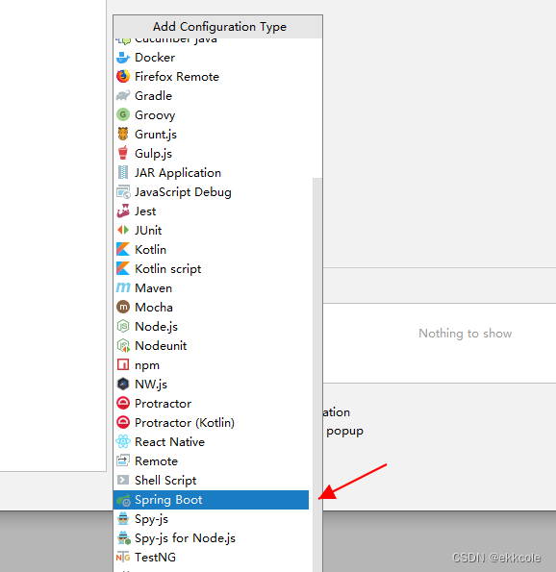This screenshot has height=572, width=556.
Task: Click the NW.js dark hexagon icon
Action: click(x=123, y=384)
